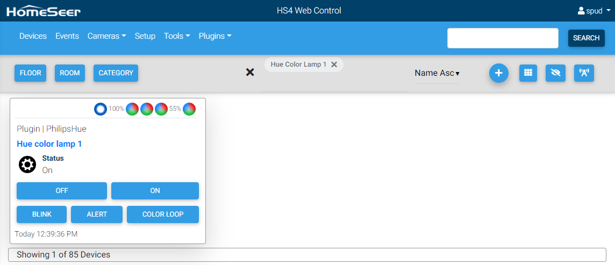Remove the Hue Color Lamp 1 filter chip
This screenshot has height=265, width=615.
(334, 65)
